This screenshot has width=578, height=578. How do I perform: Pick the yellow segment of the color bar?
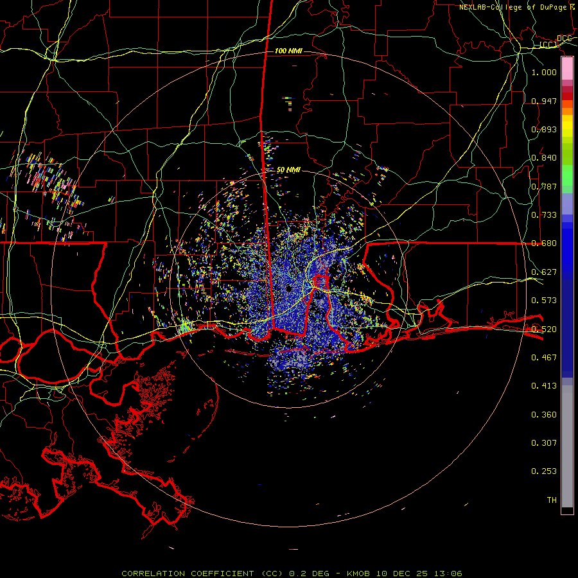(567, 126)
